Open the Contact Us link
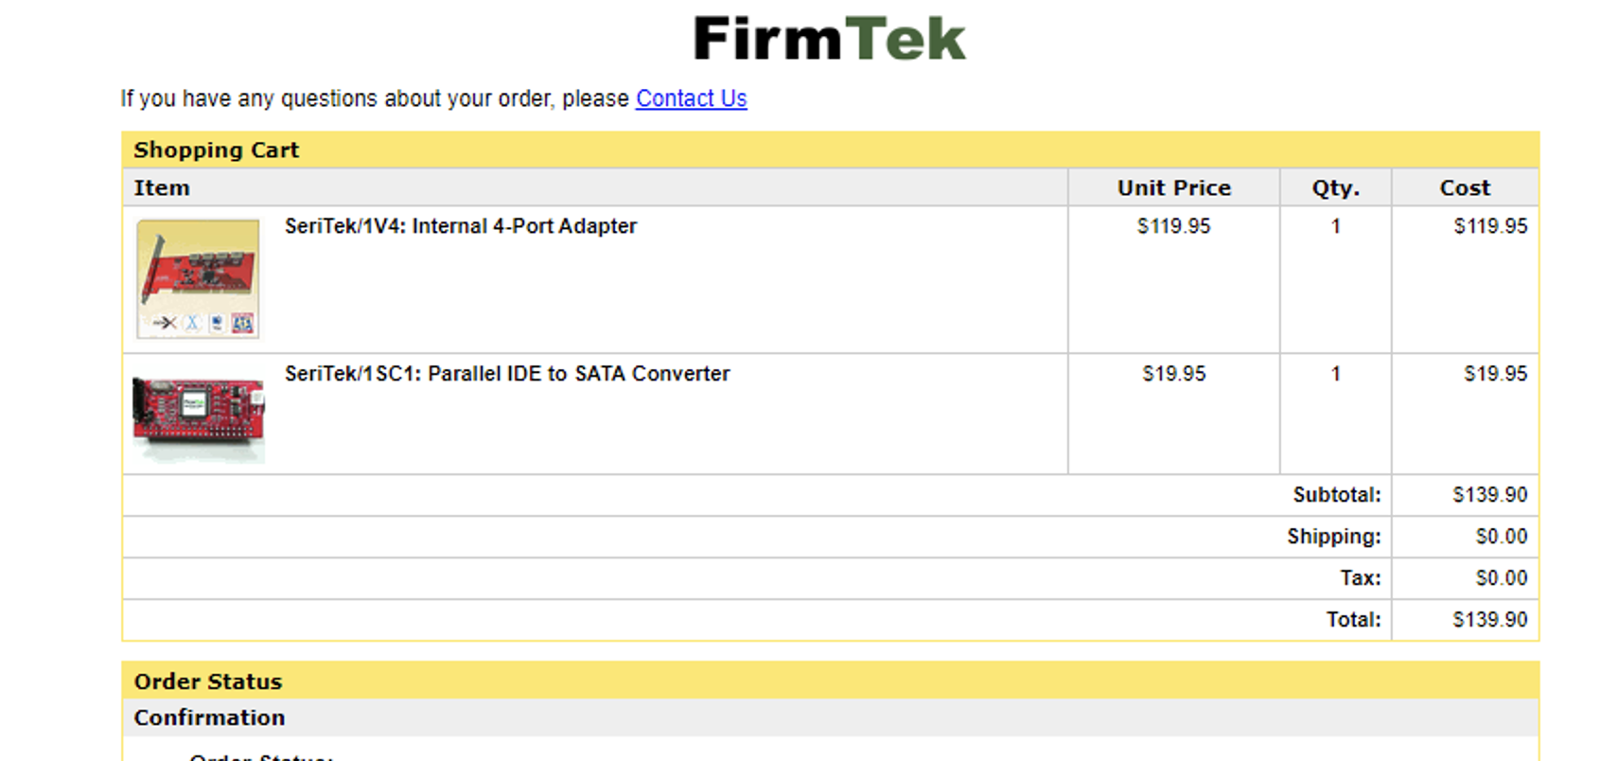 pos(691,98)
